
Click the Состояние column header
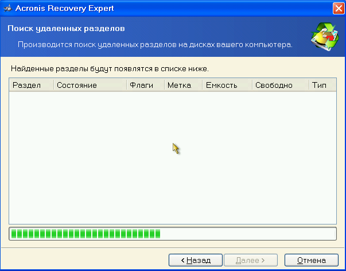coord(90,85)
